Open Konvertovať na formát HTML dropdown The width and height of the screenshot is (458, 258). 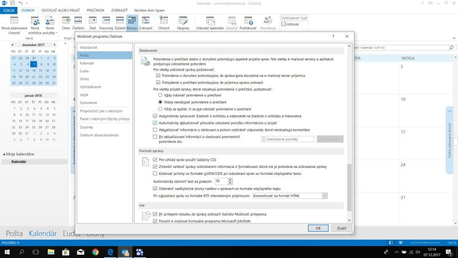click(x=325, y=196)
